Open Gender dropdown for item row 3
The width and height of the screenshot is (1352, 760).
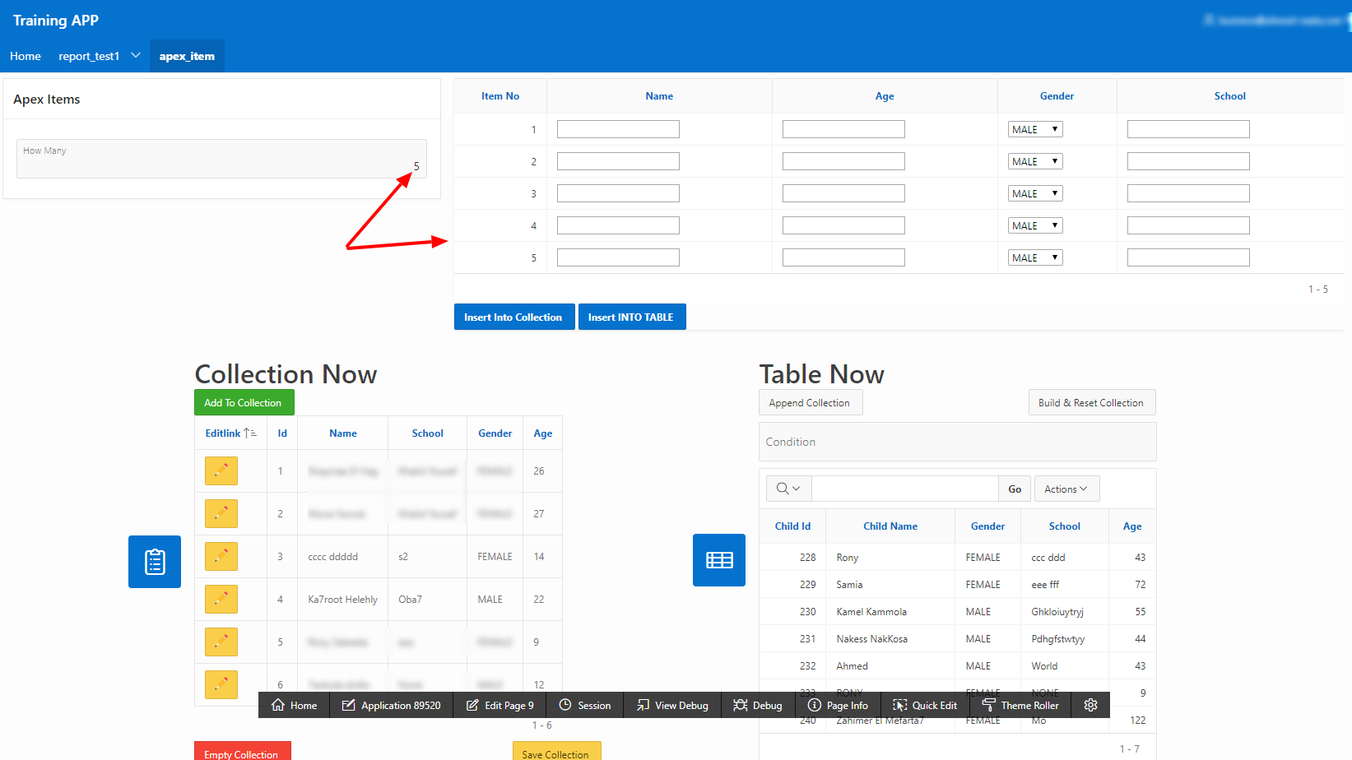point(1035,193)
